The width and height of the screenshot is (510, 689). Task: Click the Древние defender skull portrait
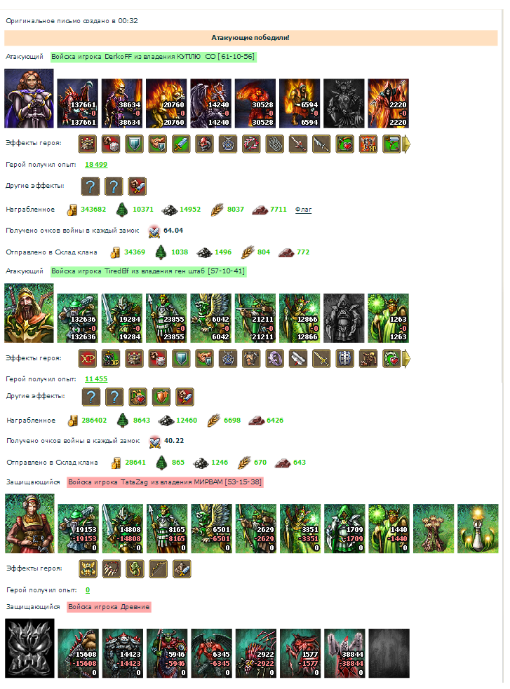click(x=29, y=648)
